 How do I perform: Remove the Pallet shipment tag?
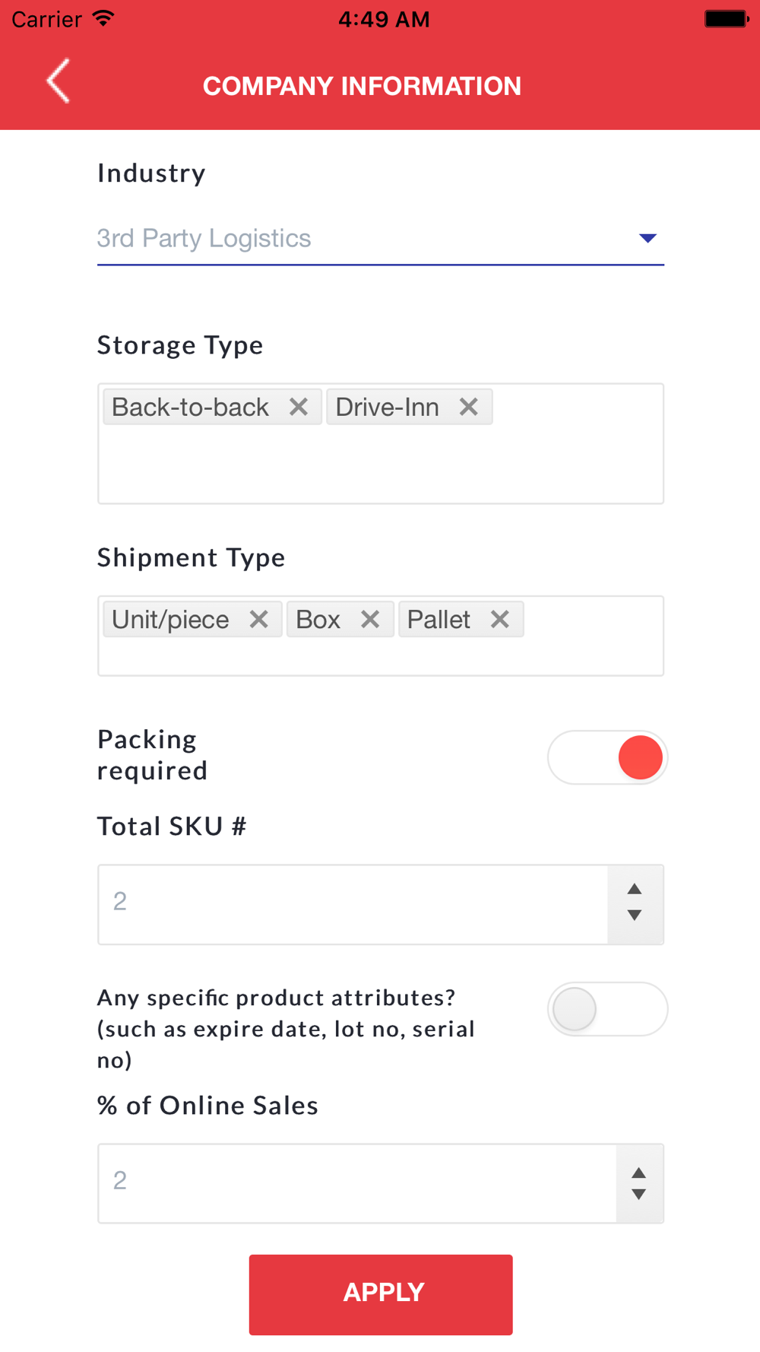pos(500,620)
